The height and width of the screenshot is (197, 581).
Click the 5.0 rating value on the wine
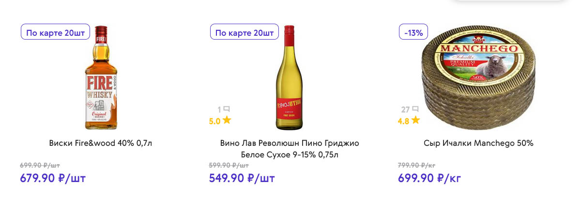pyautogui.click(x=214, y=121)
